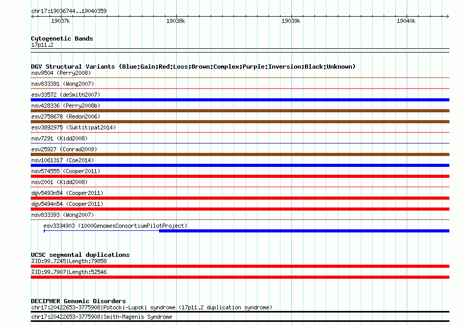This screenshot has width=464, height=325.
Task: Click the right scroll arrow on the ruler
Action: 447,17
